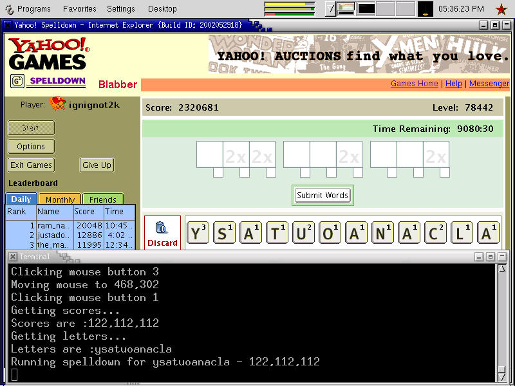Select the A tile between O and N
Viewport: 515px width, 386px height.
(356, 233)
